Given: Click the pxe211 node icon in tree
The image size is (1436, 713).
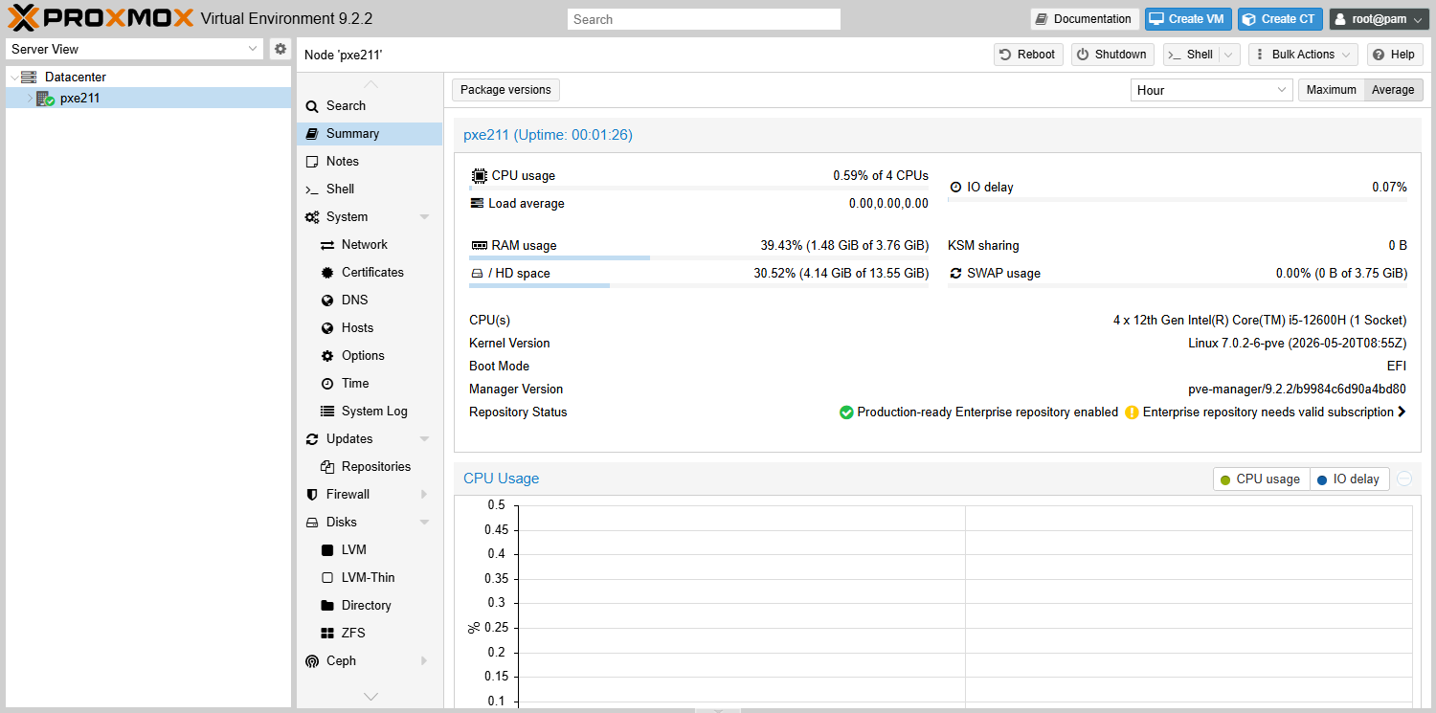Looking at the screenshot, I should click(x=45, y=98).
